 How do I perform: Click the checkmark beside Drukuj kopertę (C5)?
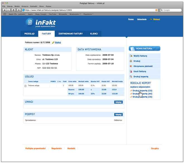131,91
